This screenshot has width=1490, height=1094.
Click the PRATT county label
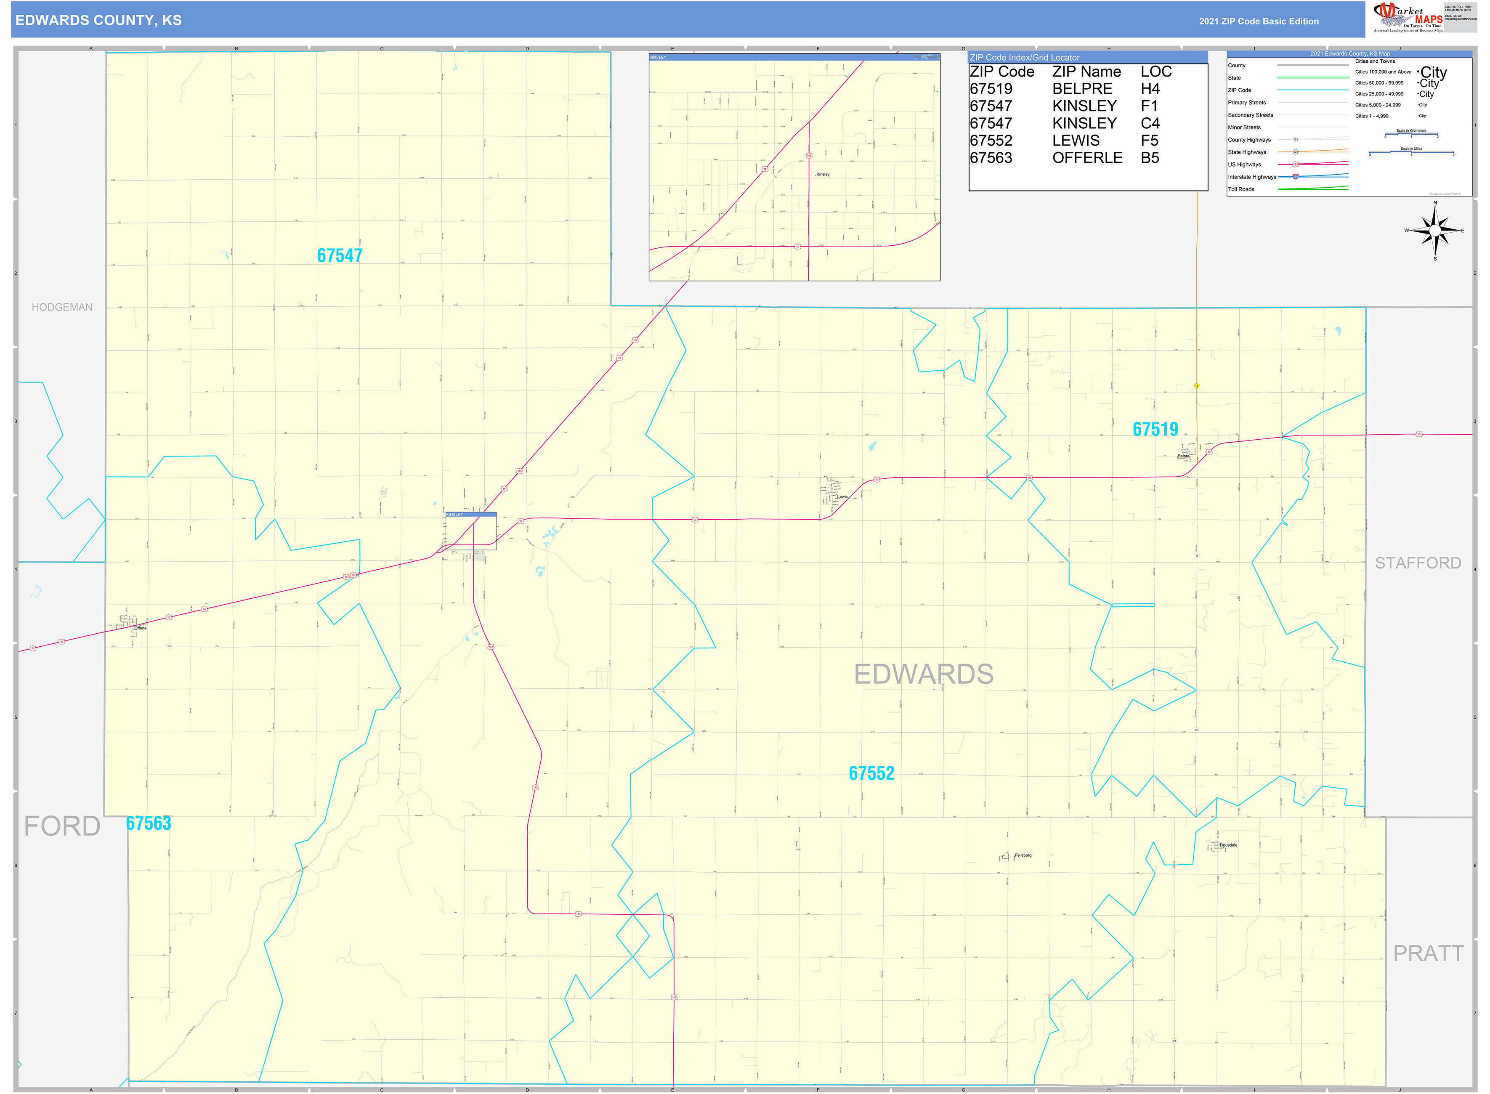(1429, 953)
